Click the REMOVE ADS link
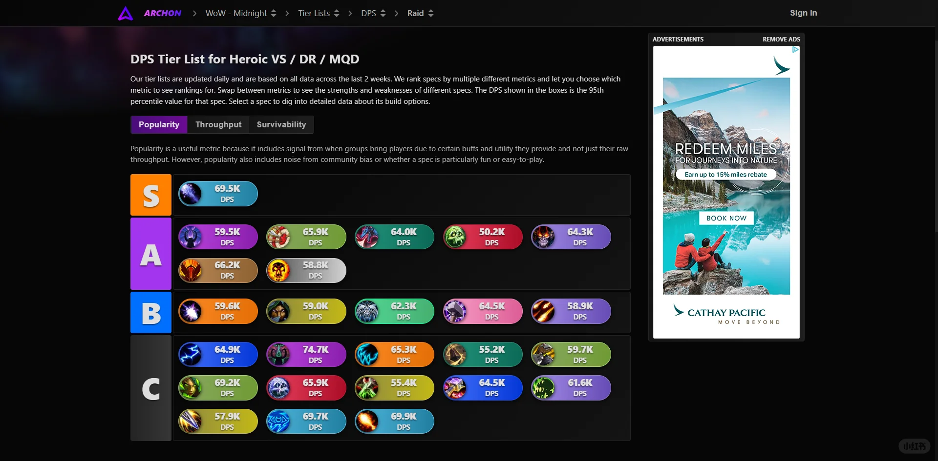The width and height of the screenshot is (938, 461). (x=781, y=40)
